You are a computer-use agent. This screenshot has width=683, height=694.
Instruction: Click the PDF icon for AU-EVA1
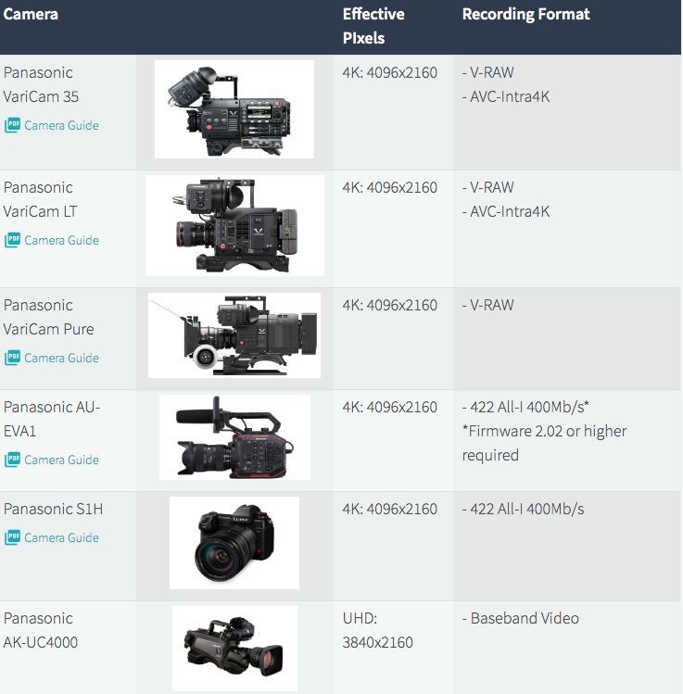(13, 460)
